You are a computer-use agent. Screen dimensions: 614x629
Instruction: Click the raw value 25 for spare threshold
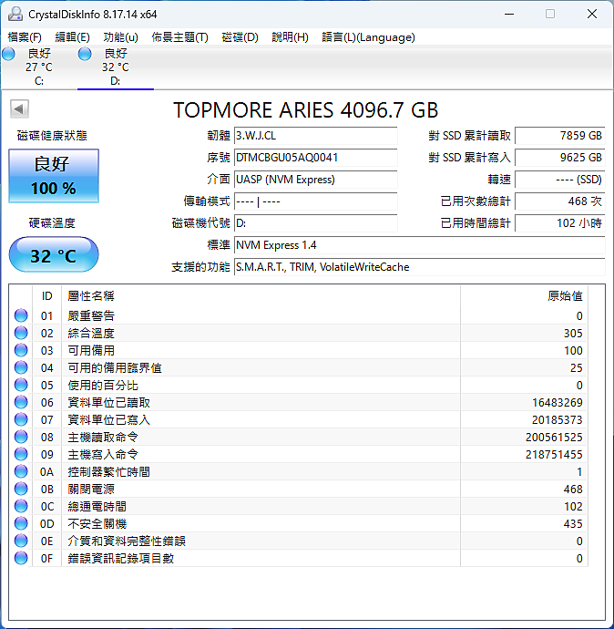coord(577,367)
